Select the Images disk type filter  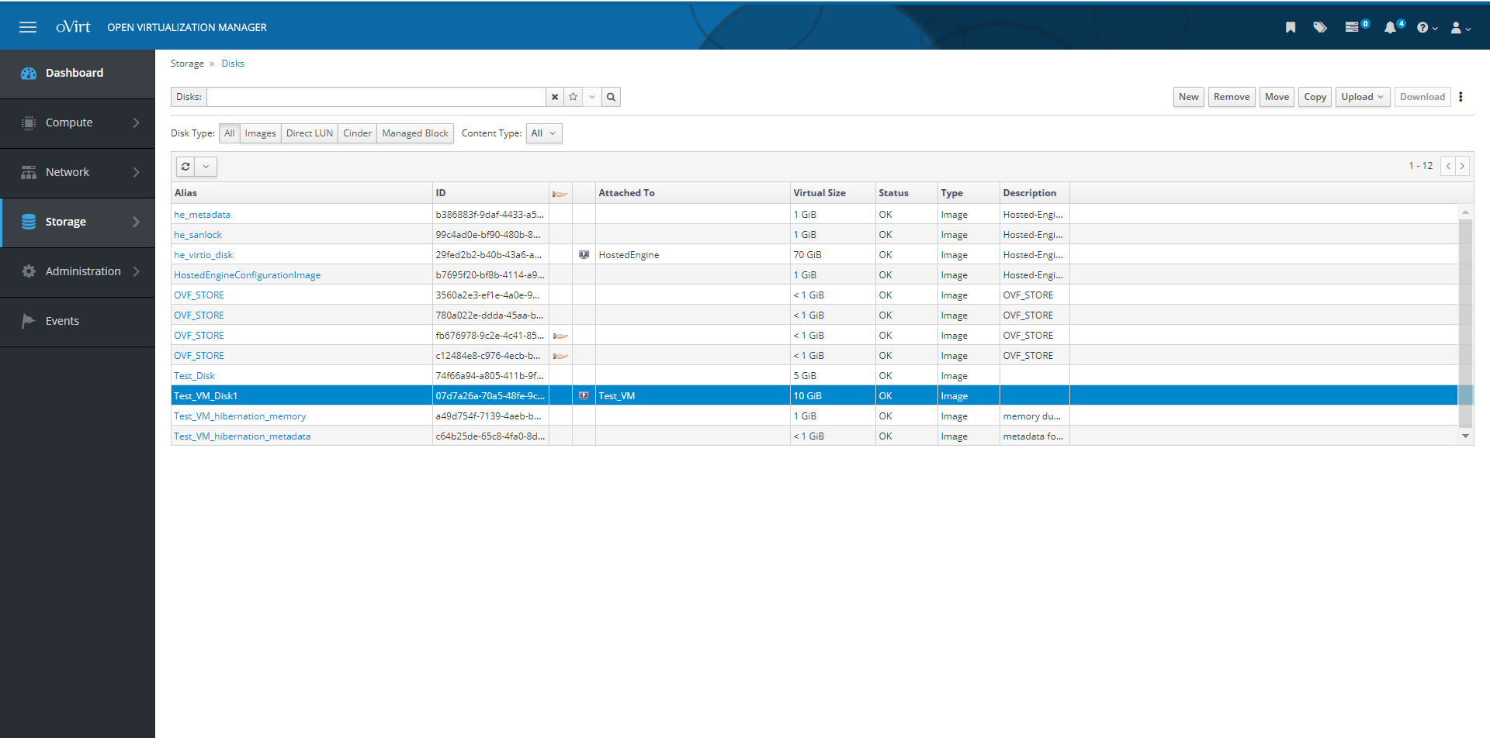coord(260,133)
